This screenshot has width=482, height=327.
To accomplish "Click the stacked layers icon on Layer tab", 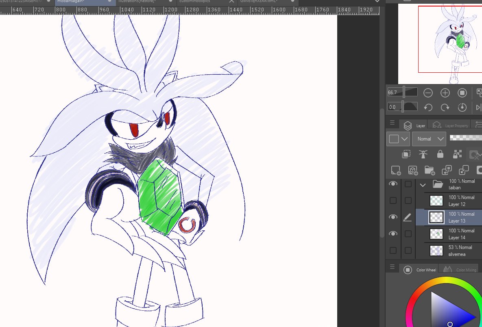I will pyautogui.click(x=408, y=126).
